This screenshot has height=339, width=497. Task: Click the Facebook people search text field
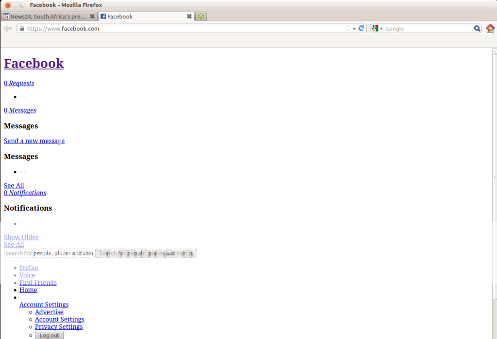(49, 253)
